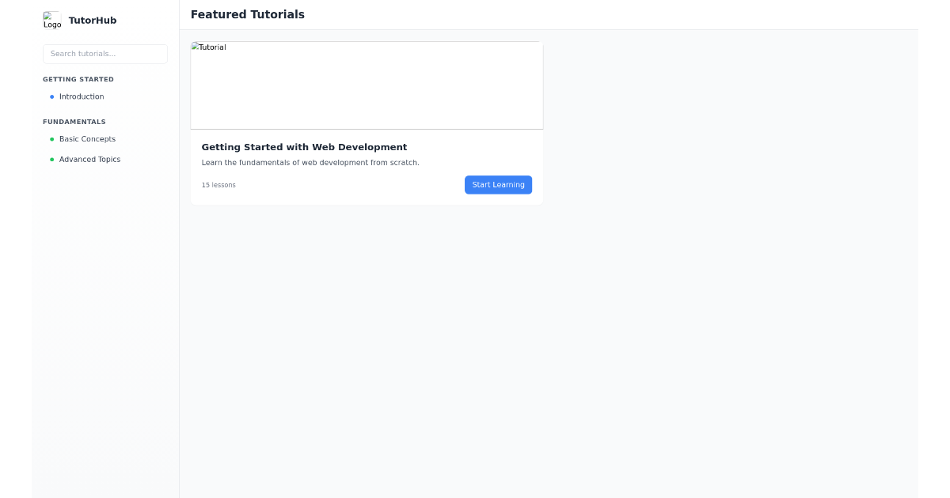Viewport: 950px width, 498px height.
Task: Click the blue dot beside Introduction
Action: click(51, 96)
